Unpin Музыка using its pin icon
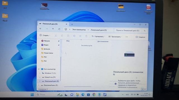This screenshot has height=100, width=179. 59,41
